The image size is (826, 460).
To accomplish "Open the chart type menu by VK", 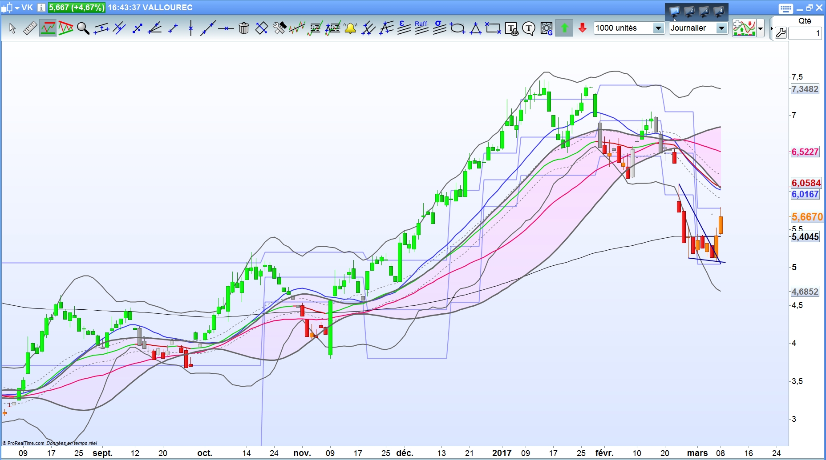I will click(x=10, y=8).
